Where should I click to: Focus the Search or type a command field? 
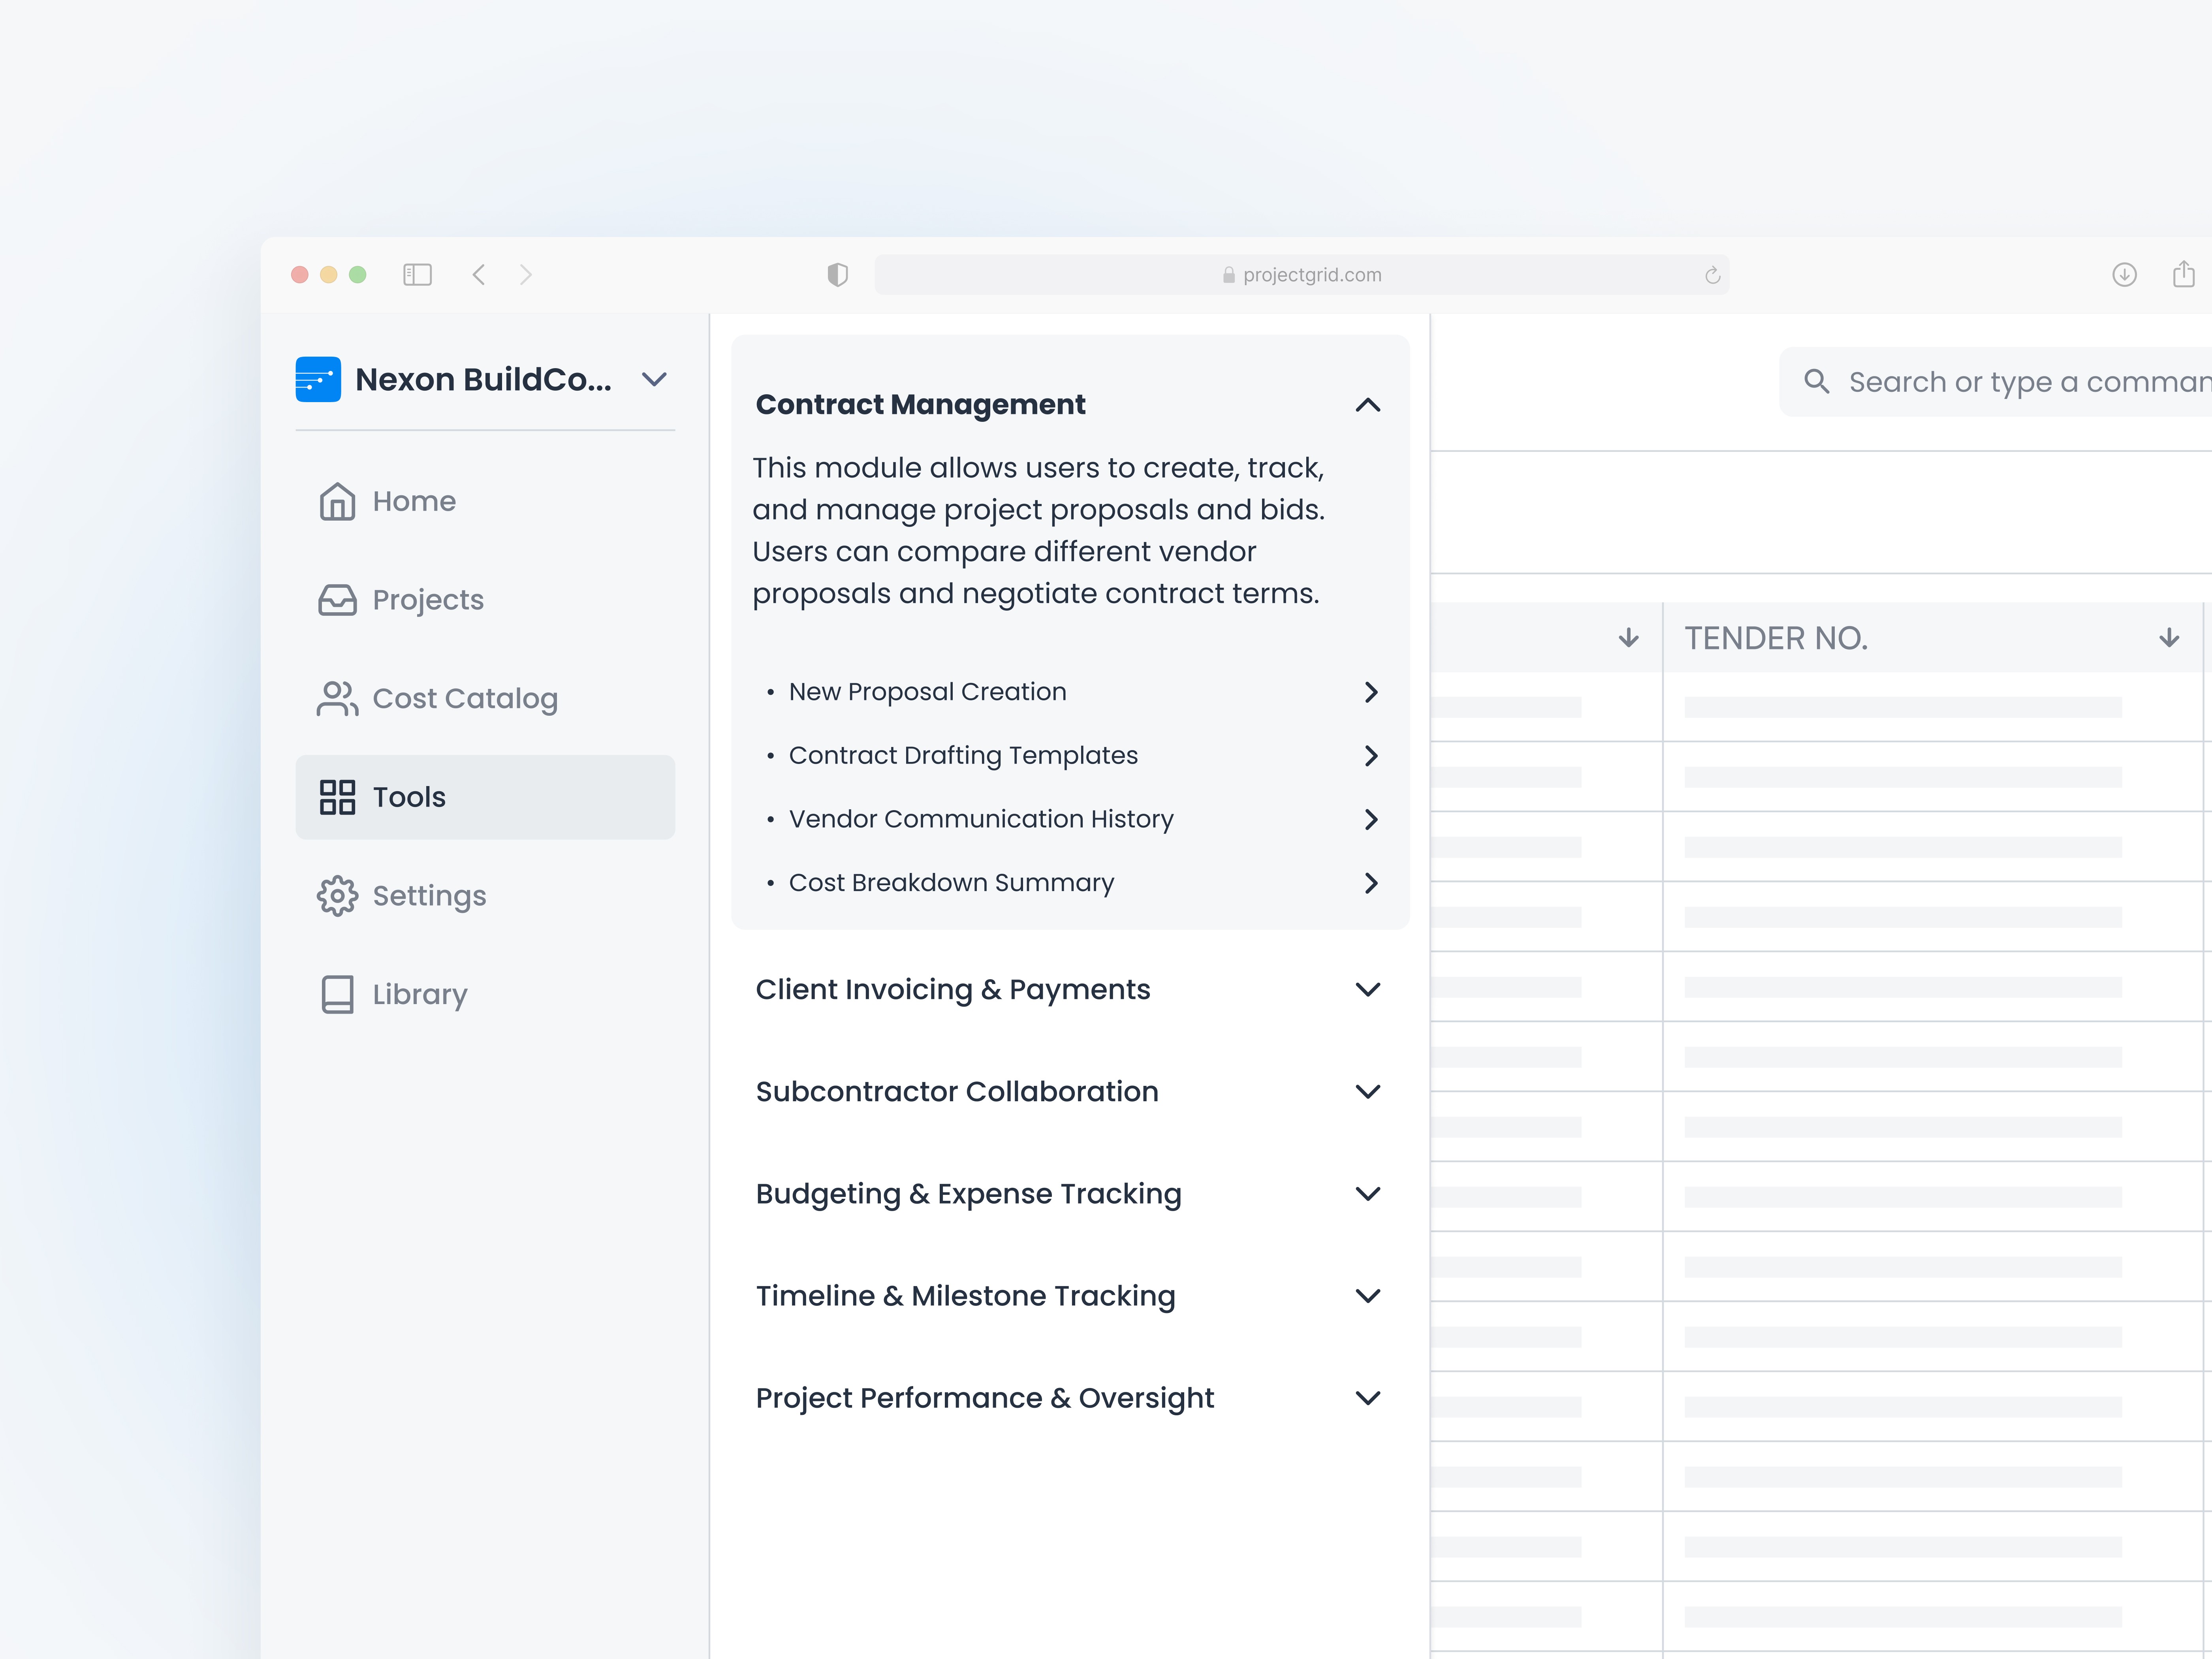(1995, 381)
